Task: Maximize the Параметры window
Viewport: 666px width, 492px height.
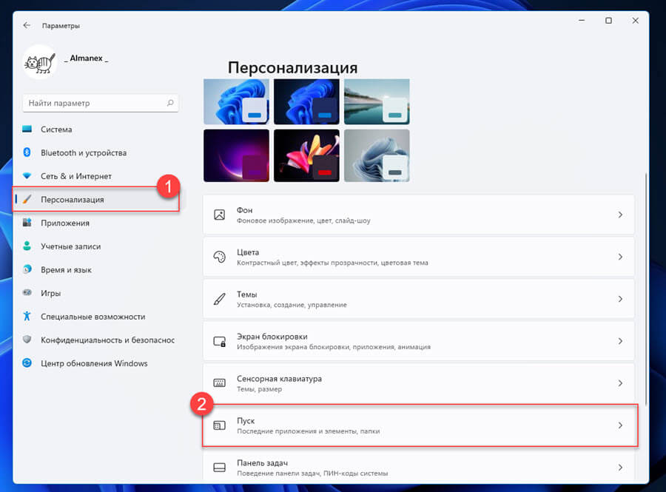Action: pyautogui.click(x=608, y=21)
